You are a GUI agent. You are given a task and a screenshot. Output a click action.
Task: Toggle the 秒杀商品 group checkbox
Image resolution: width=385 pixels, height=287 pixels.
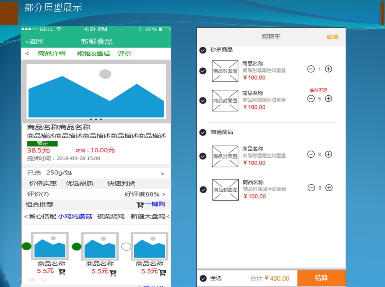coord(203,50)
